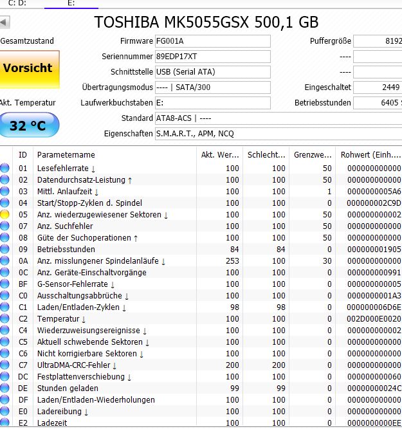This screenshot has width=402, height=429.
Task: Click the Standard field ATA8-ACS
Action: (x=279, y=118)
